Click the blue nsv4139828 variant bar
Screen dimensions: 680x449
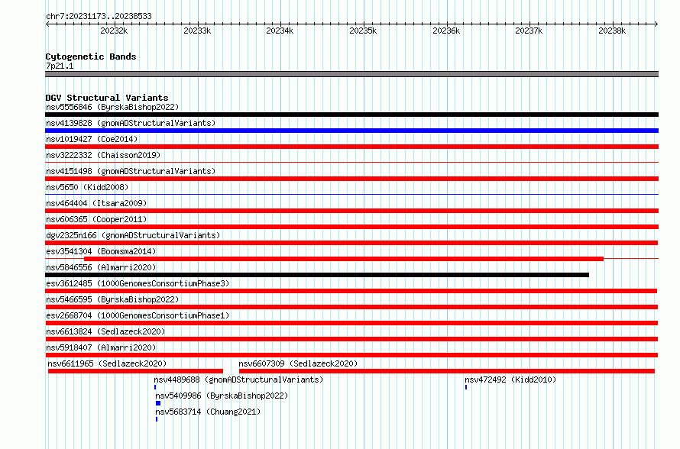(351, 131)
